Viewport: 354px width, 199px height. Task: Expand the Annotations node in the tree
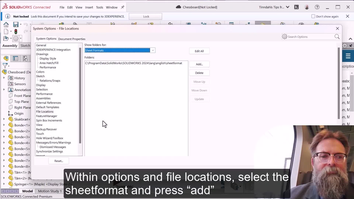[x=4, y=90]
